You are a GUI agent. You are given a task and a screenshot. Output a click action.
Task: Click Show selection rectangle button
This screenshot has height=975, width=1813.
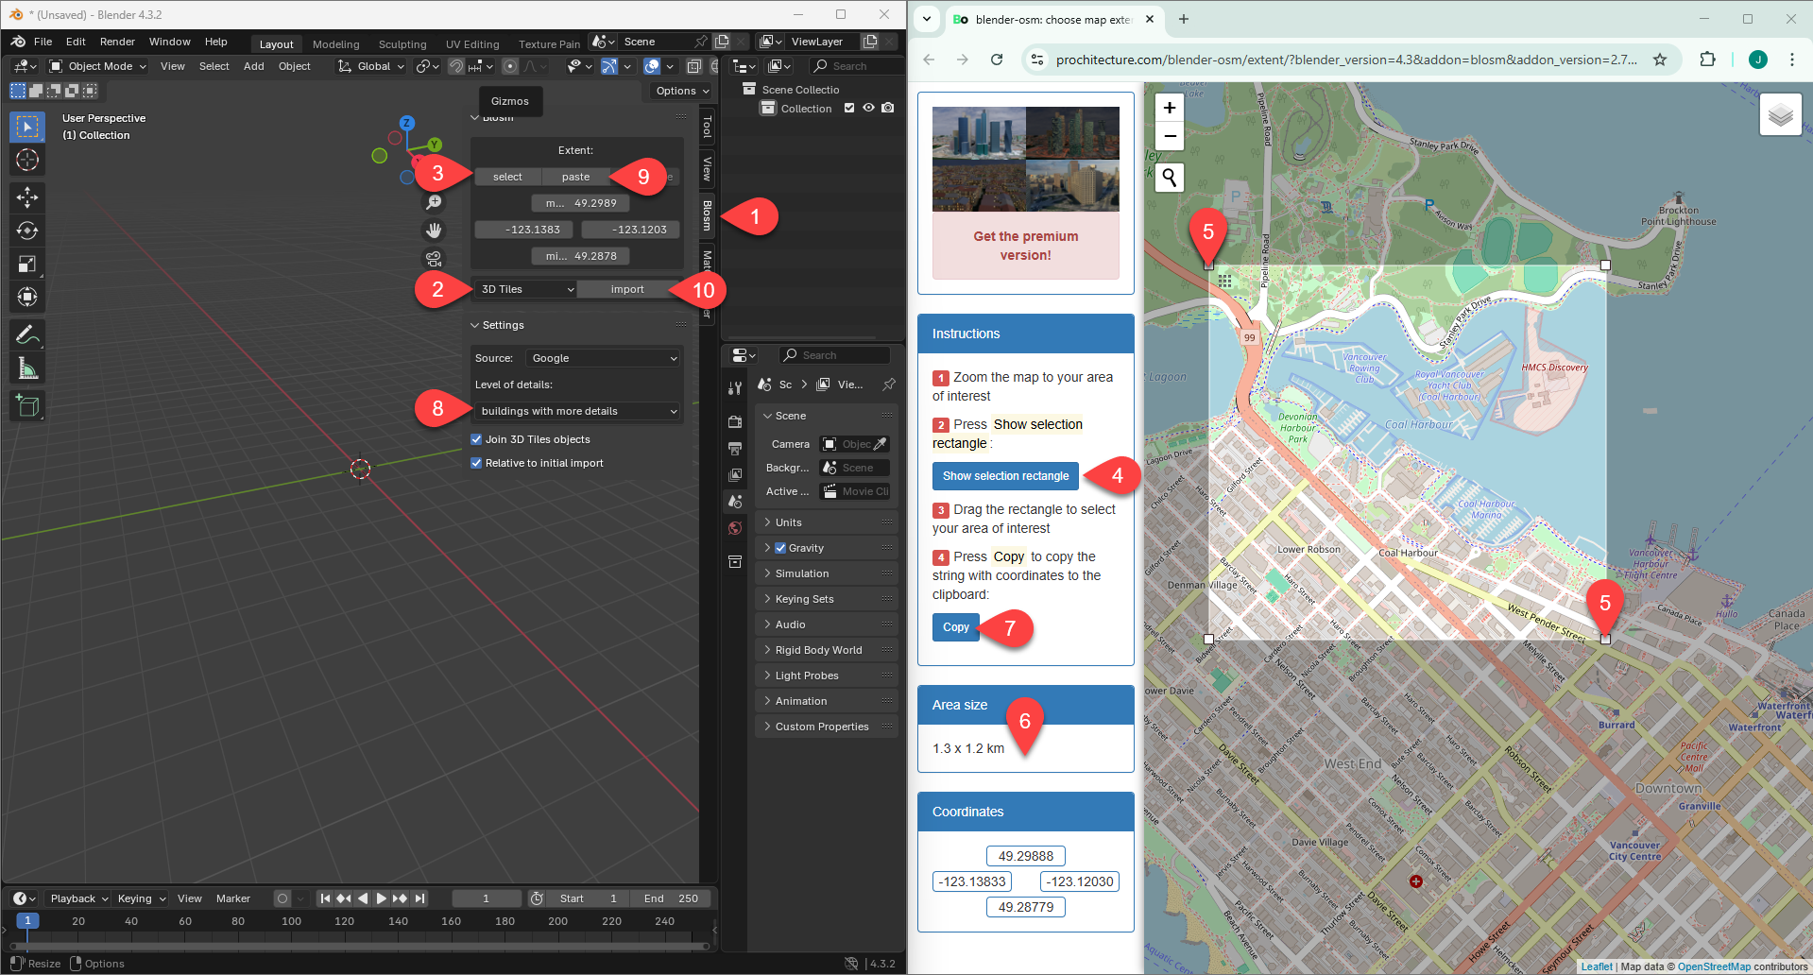[x=1005, y=476]
